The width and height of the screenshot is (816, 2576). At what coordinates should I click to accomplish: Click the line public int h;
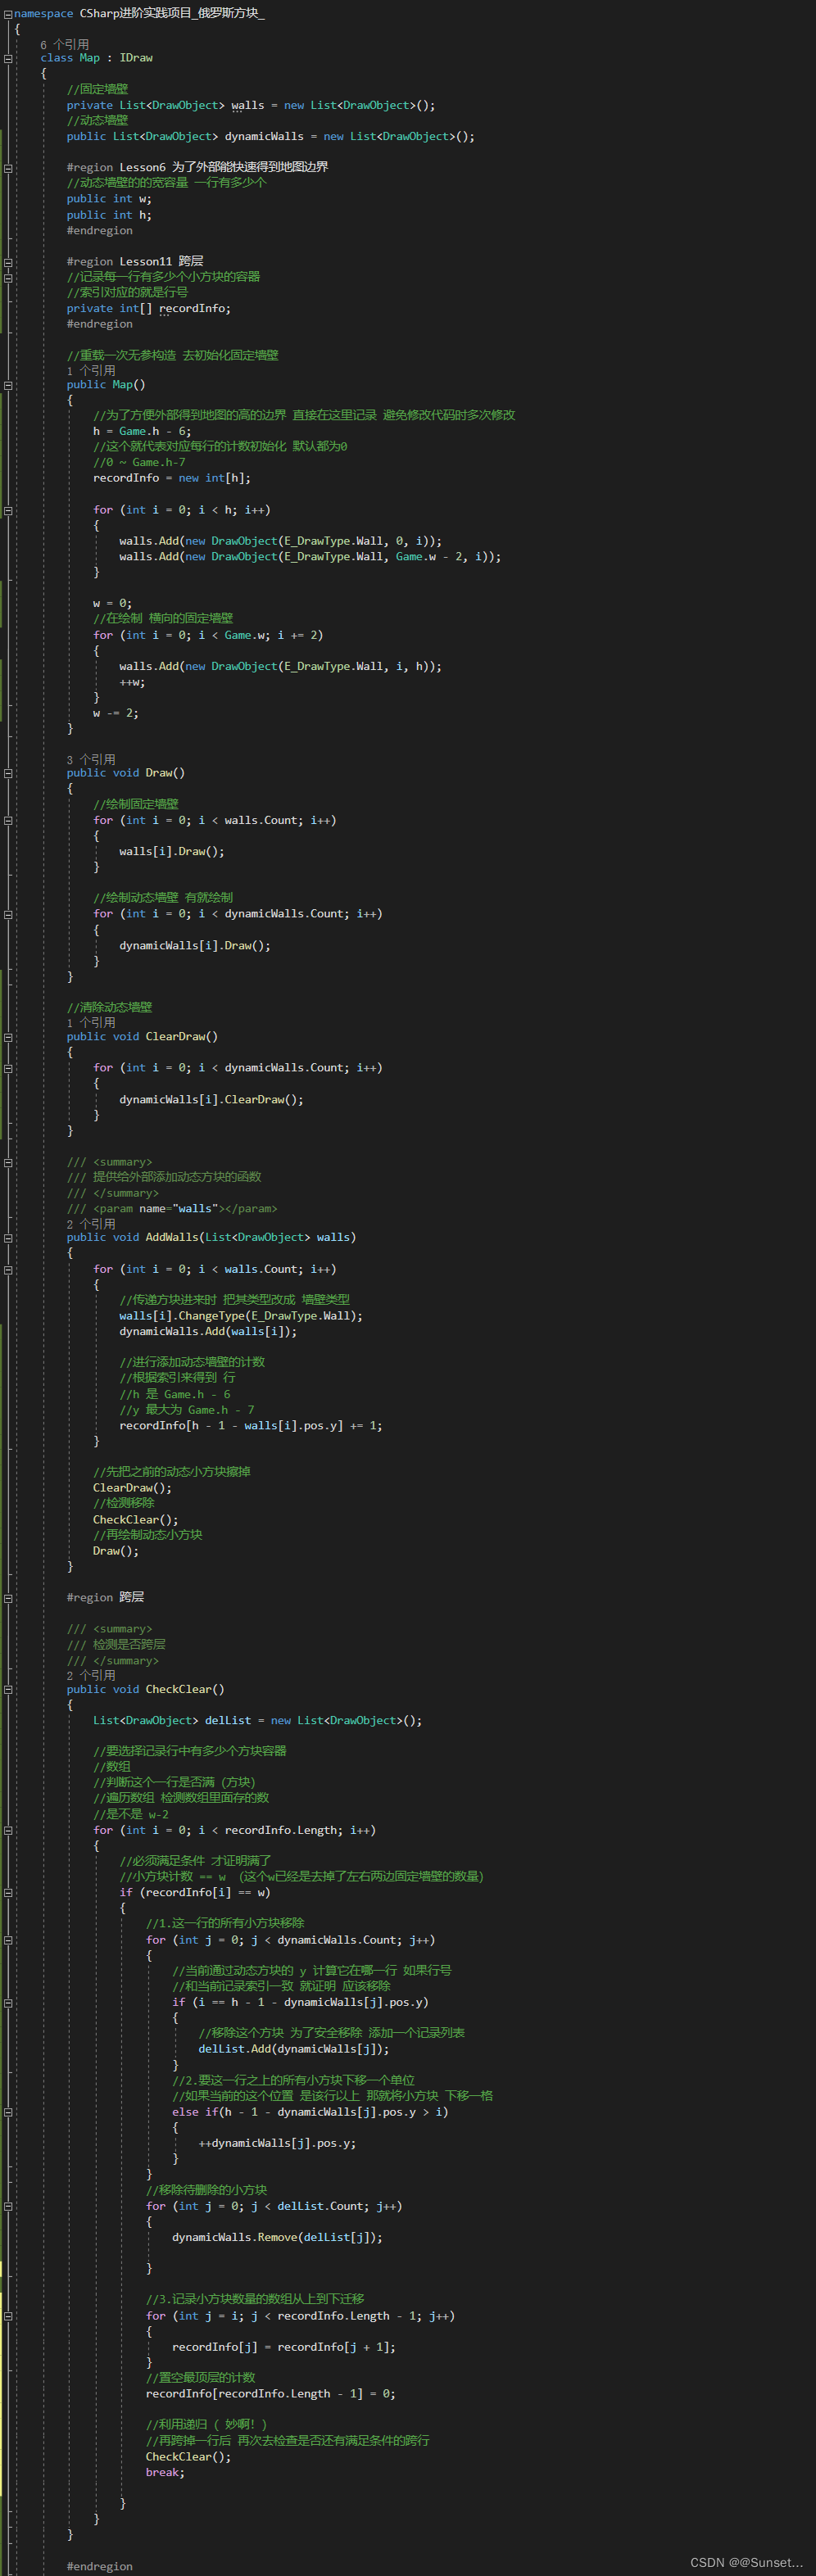pos(109,215)
